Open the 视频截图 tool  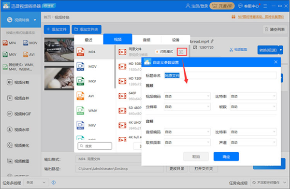18,161
